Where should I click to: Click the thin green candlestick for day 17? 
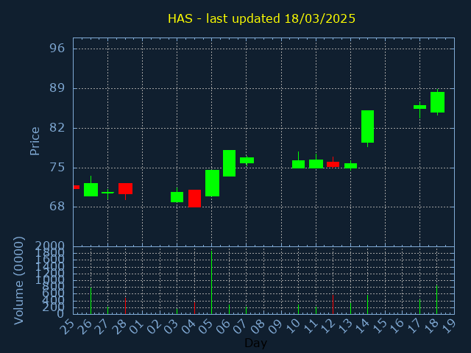point(419,107)
